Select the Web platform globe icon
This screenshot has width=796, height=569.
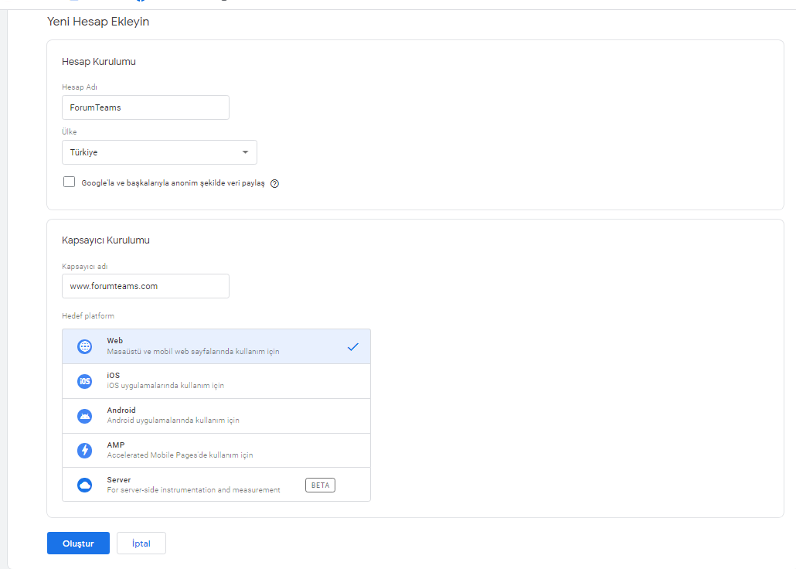click(84, 346)
